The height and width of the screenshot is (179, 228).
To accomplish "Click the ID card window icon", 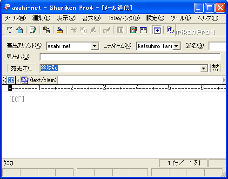I will point(143,30).
